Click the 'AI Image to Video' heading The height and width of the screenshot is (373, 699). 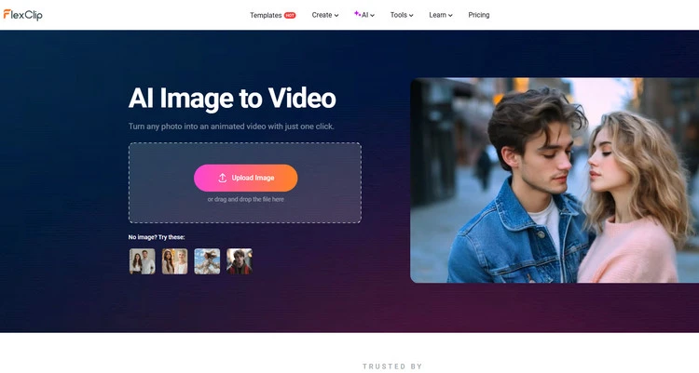coord(232,98)
